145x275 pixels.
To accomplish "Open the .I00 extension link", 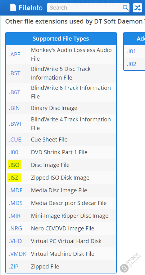I will 14,152.
